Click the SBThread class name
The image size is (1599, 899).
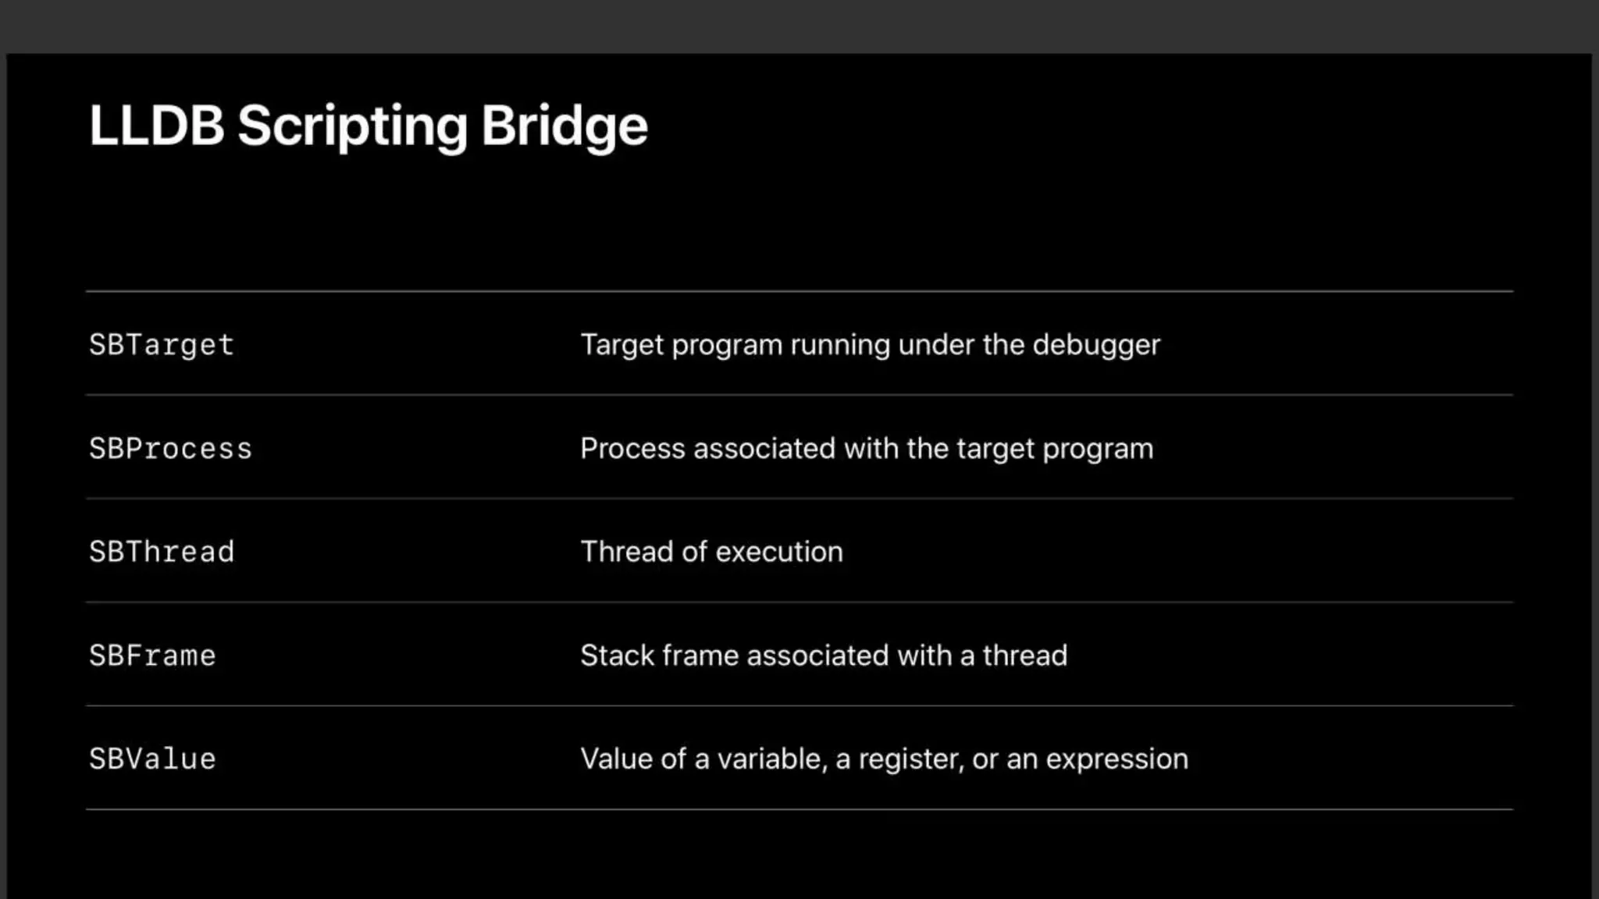[162, 553]
